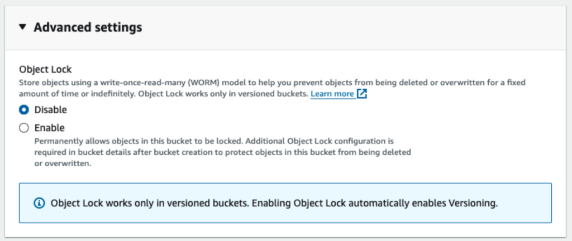Viewport: 572px width, 241px height.
Task: Click the Disable option label
Action: 50,110
